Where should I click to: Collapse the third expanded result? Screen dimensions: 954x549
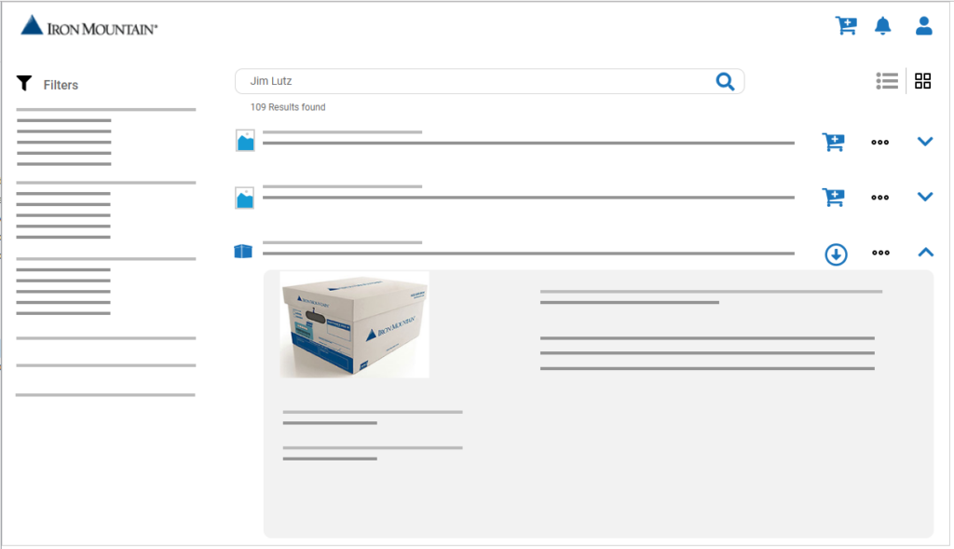924,252
